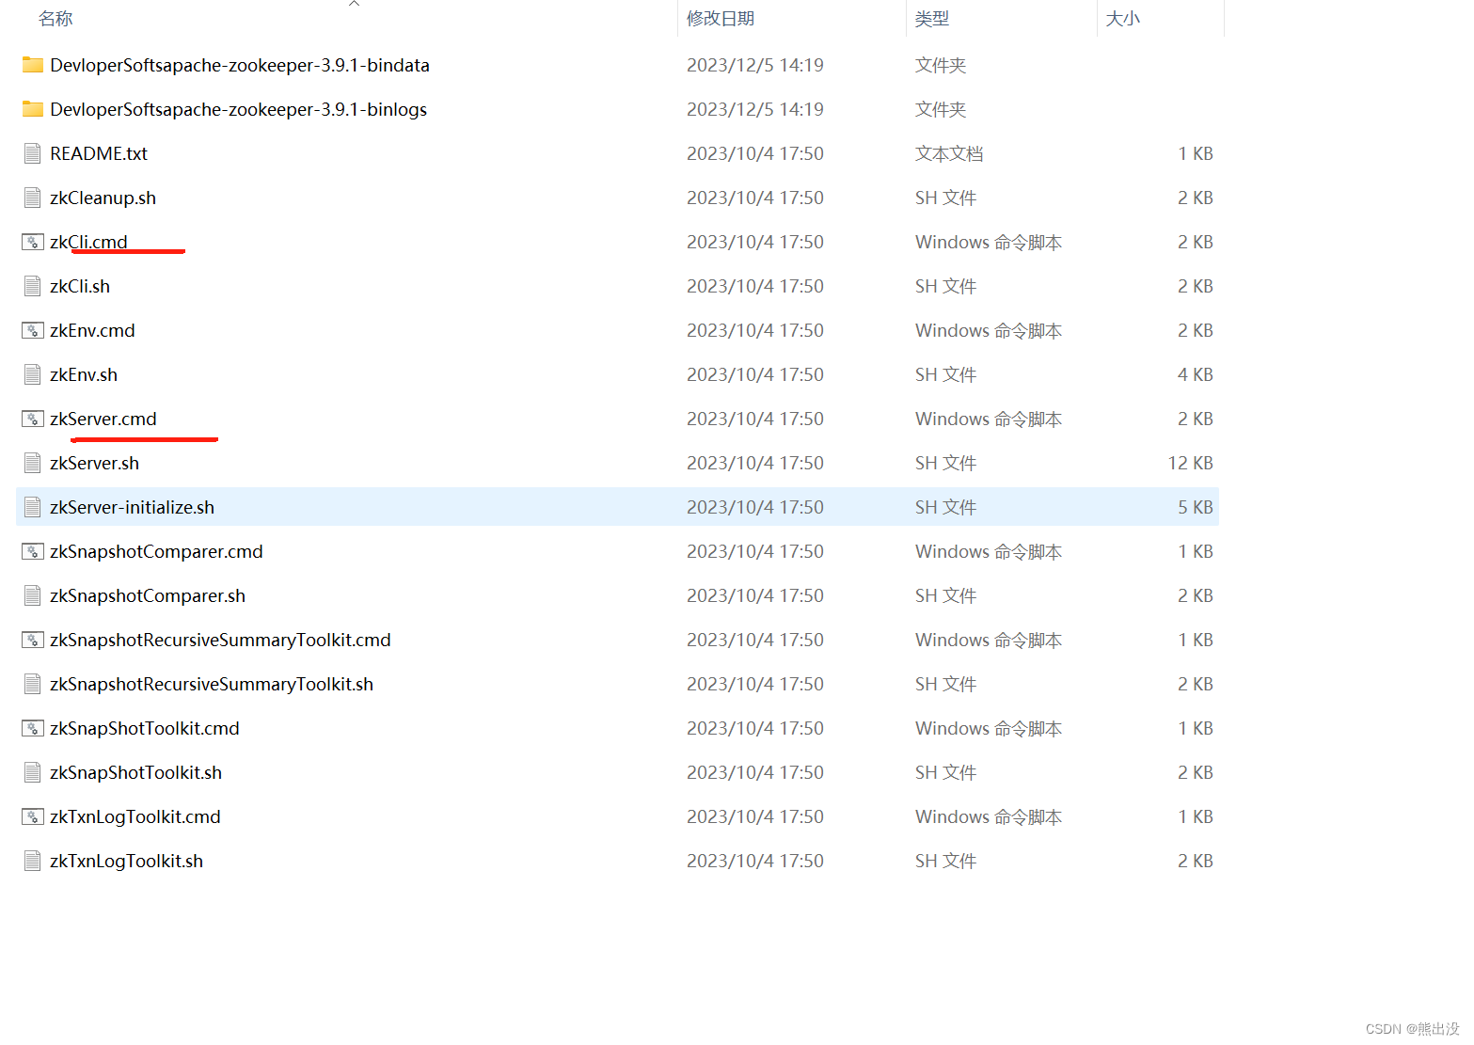Click the zkCleanup.sh file icon
Screen dimensions: 1474x1045
pyautogui.click(x=33, y=198)
